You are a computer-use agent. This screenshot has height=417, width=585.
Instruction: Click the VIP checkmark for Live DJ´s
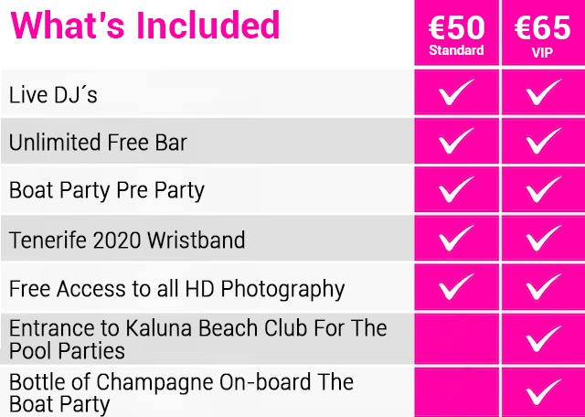point(544,91)
